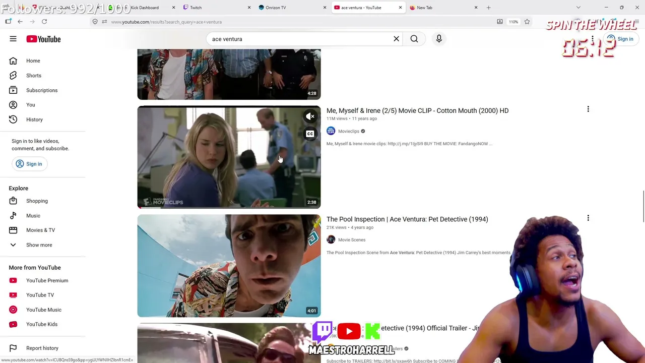Image resolution: width=645 pixels, height=363 pixels.
Task: Open the browser zoom level 110% control
Action: point(513,22)
